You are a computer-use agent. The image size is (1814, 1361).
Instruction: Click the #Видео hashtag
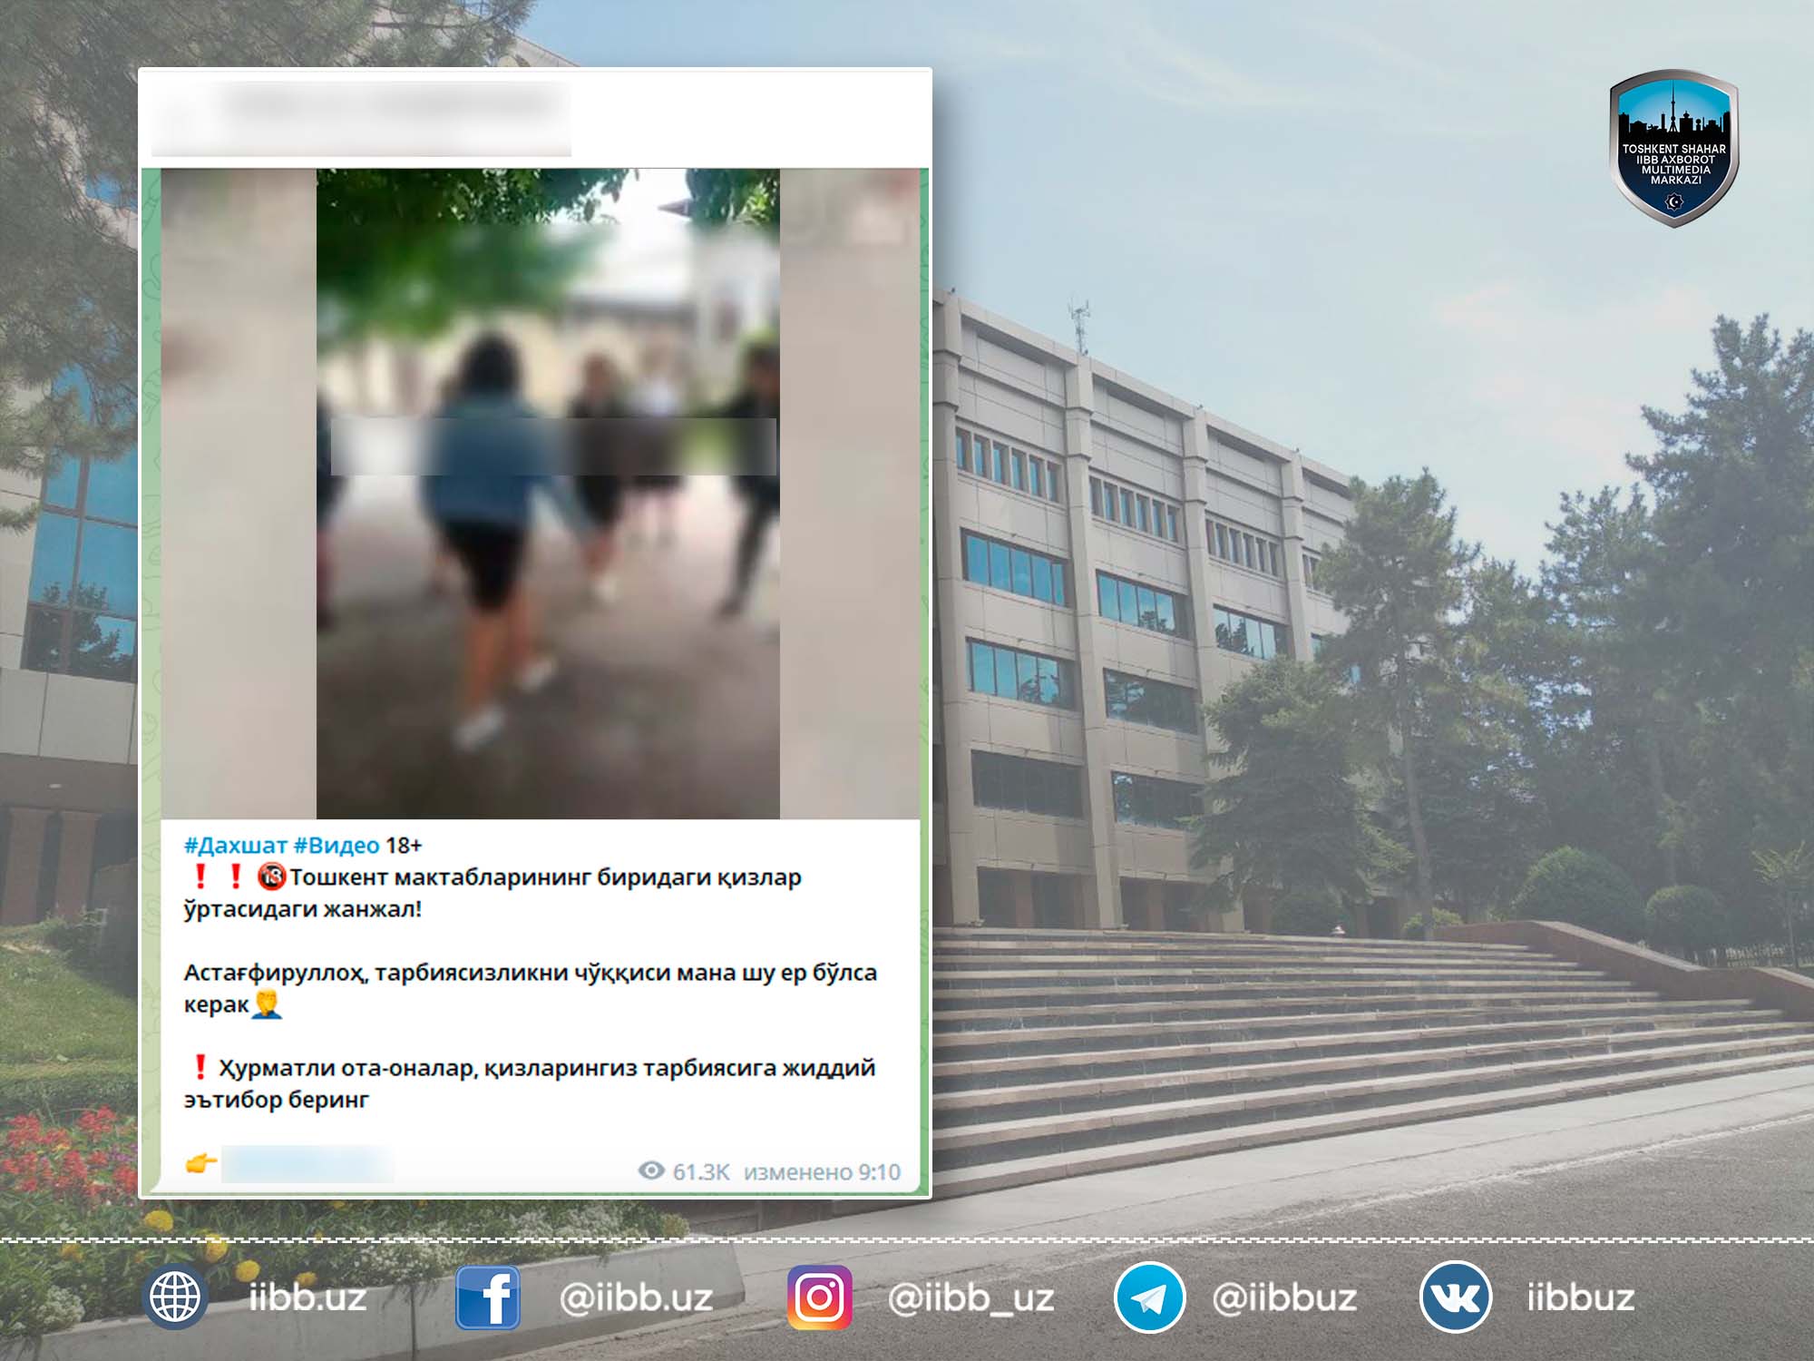click(x=336, y=846)
